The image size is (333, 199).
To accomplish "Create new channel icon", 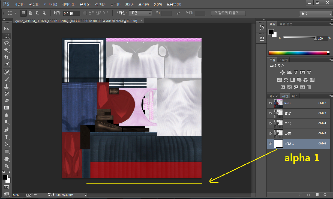I will coord(317,195).
